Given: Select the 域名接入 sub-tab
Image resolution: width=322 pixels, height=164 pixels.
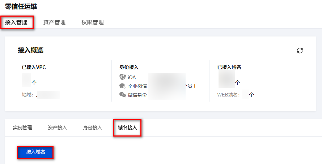Looking at the screenshot, I should pos(127,128).
